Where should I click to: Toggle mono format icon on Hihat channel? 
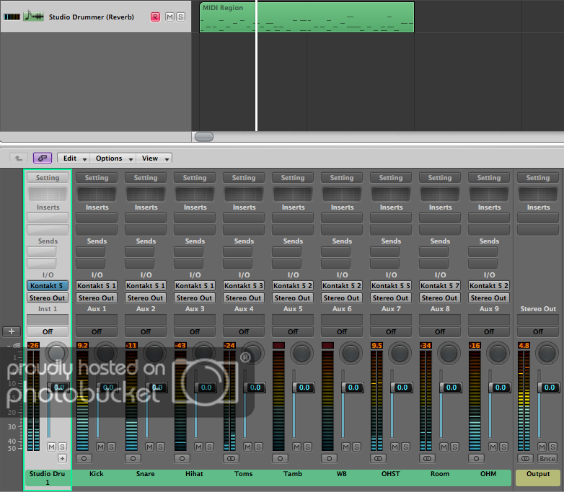pos(182,459)
